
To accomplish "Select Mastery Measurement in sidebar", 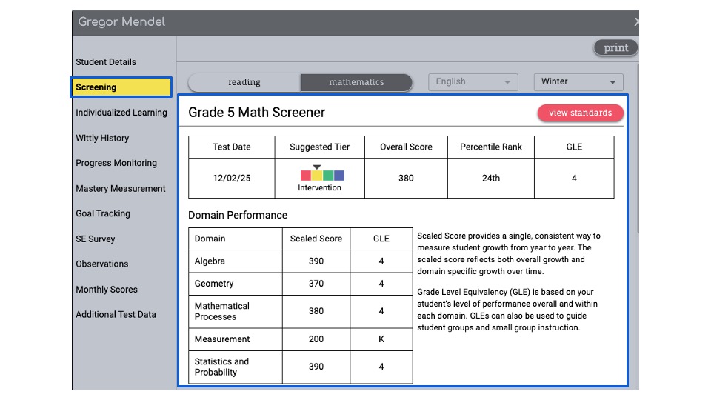I will pos(120,188).
